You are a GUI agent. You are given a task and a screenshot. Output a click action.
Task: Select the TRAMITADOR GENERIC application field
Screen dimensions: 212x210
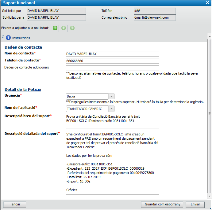click(x=87, y=109)
